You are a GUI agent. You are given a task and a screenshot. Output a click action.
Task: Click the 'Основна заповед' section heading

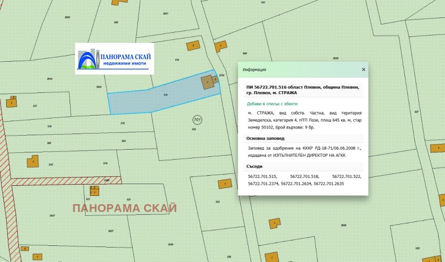tap(265, 138)
